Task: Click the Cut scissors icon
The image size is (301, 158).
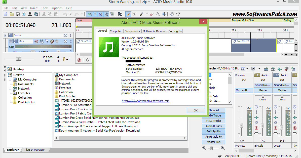Action: (x=44, y=14)
